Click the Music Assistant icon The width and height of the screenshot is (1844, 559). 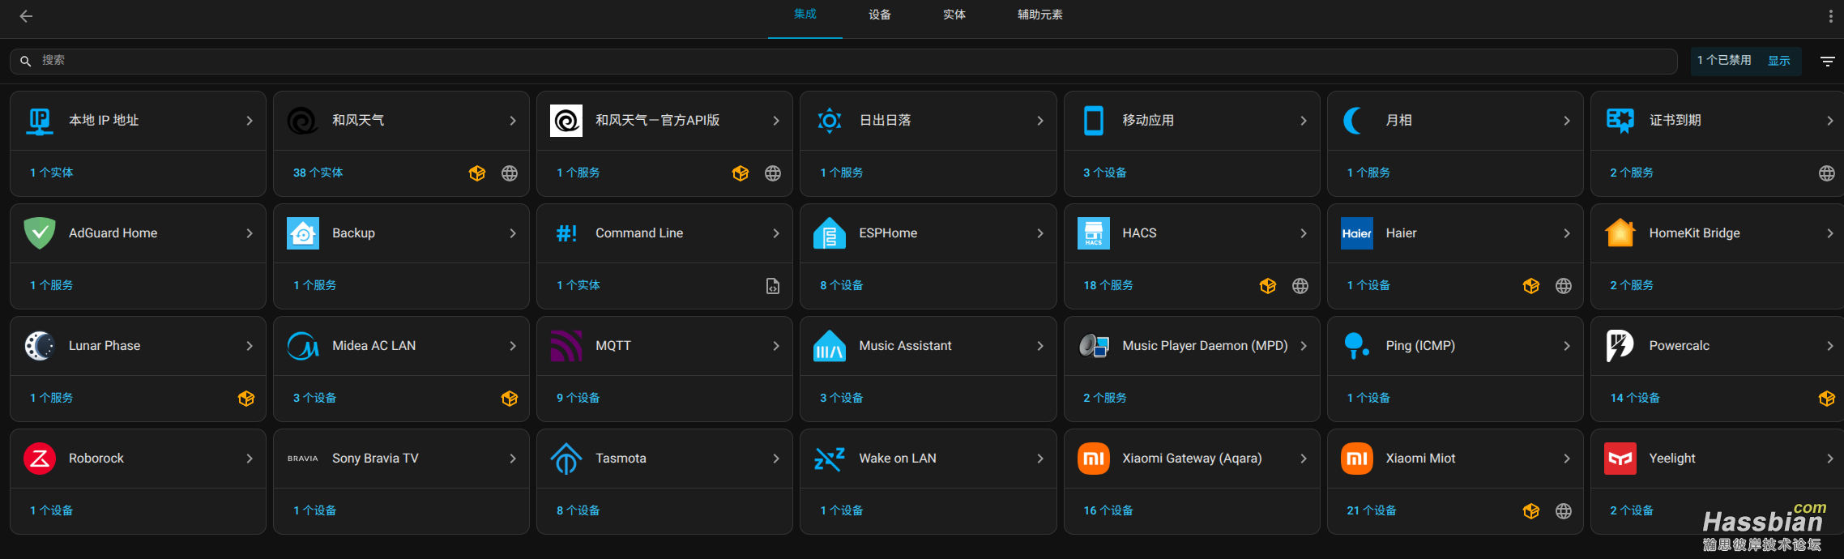coord(830,346)
